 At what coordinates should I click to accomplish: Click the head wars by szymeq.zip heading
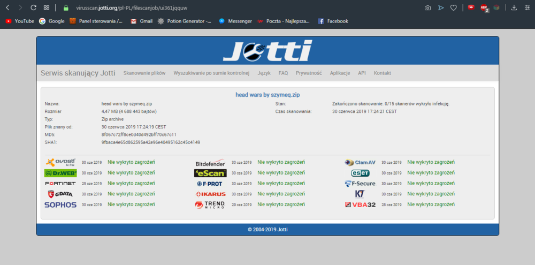[267, 95]
